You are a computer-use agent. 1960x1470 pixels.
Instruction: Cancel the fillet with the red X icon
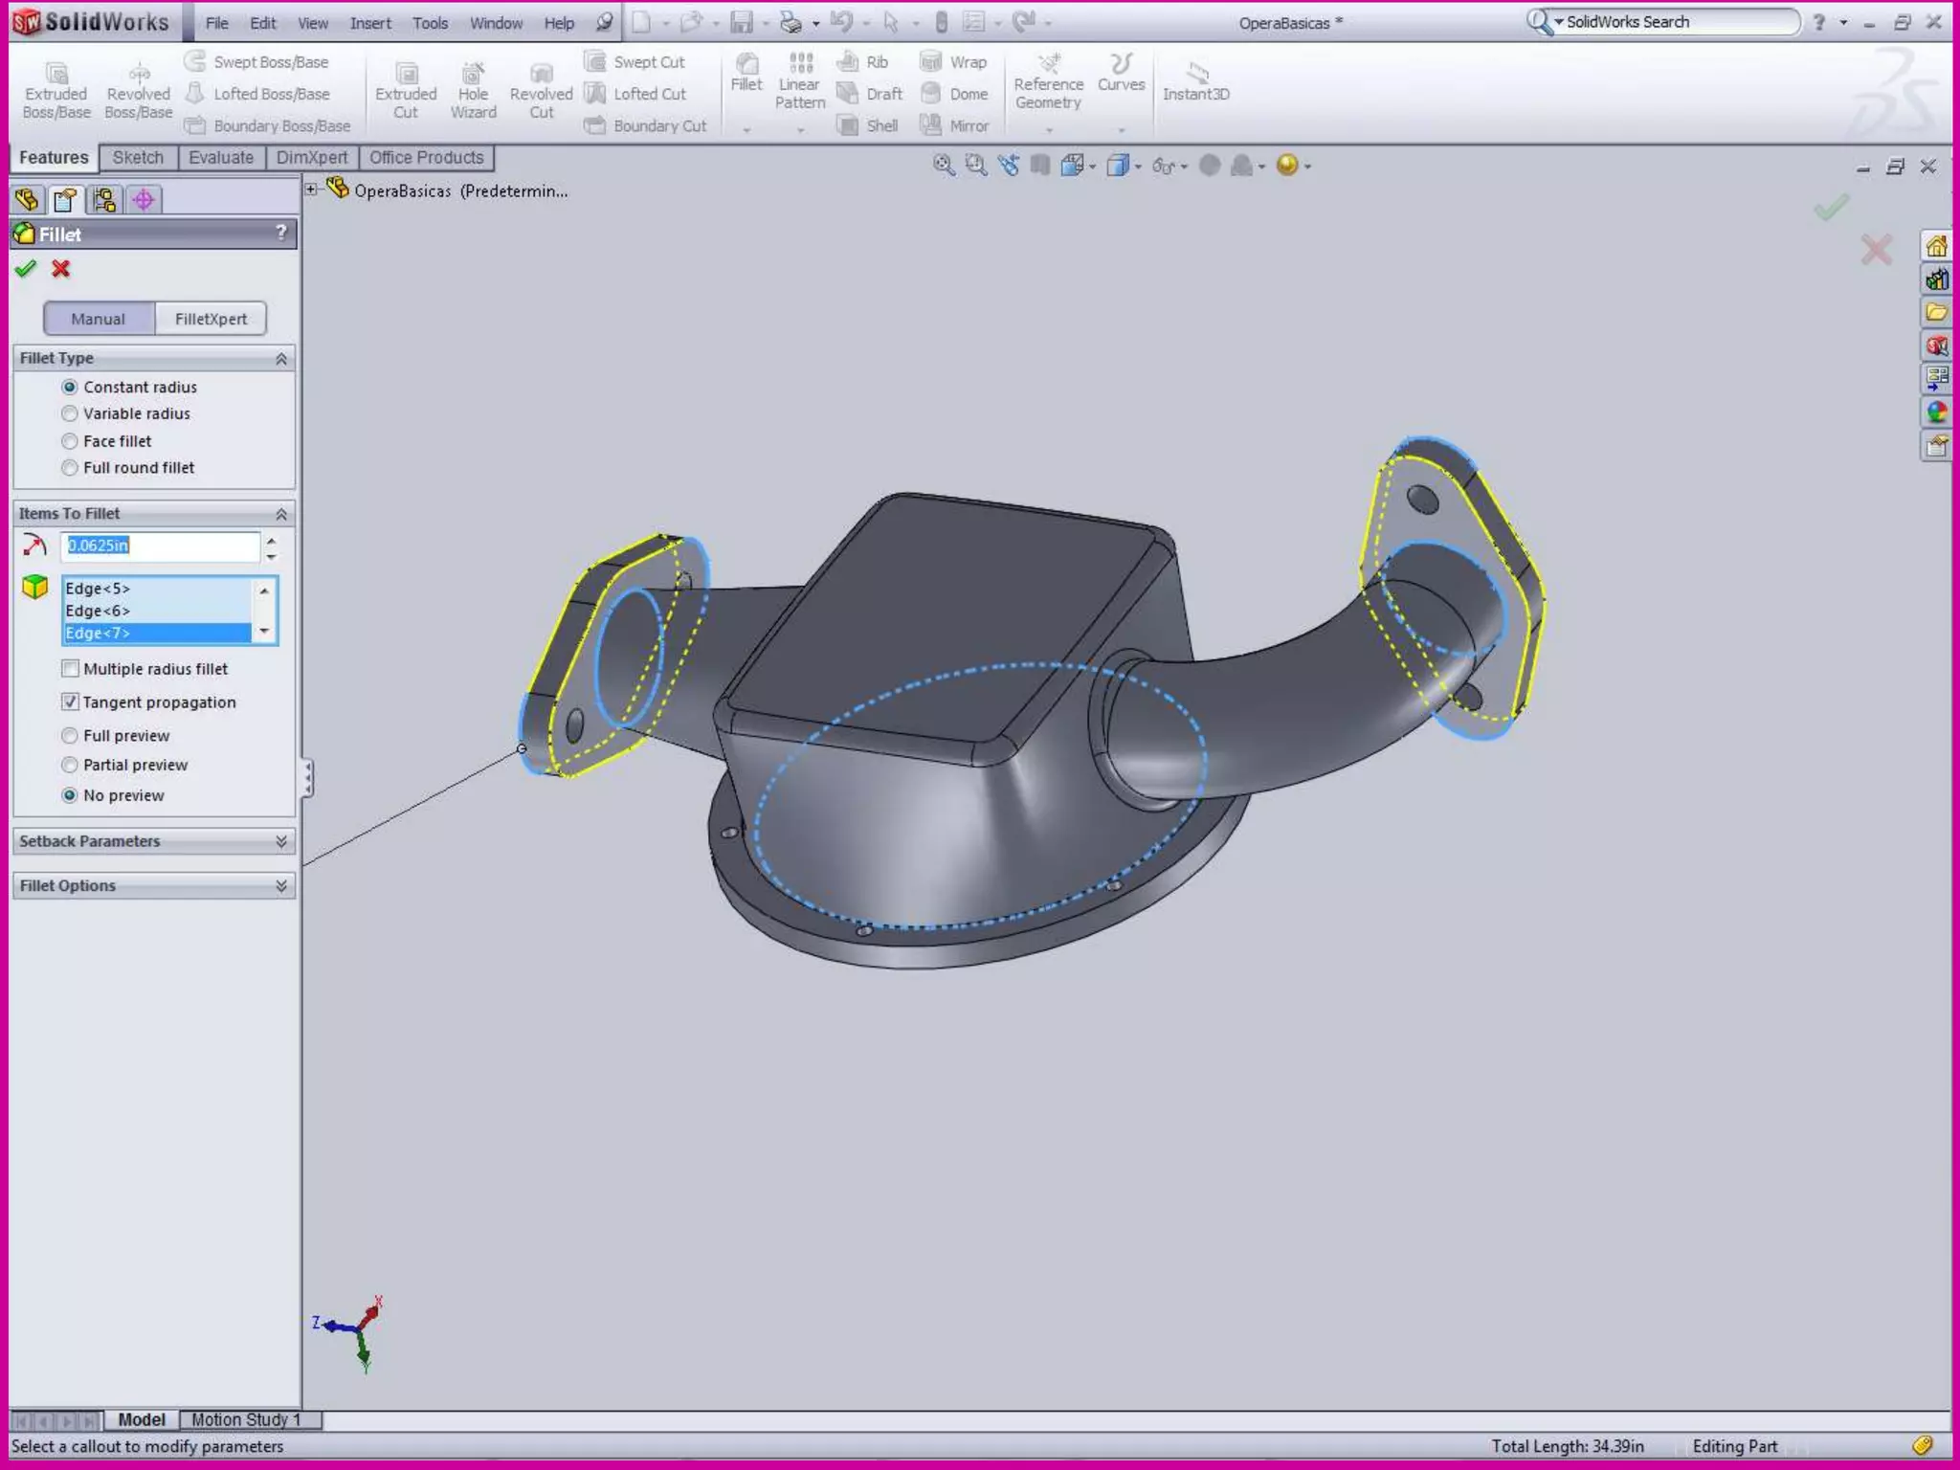pos(61,269)
